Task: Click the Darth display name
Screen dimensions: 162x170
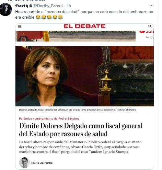Action: click(22, 6)
